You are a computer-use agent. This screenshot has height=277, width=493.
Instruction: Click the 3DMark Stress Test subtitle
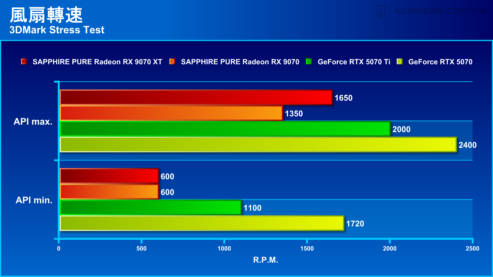click(x=57, y=30)
